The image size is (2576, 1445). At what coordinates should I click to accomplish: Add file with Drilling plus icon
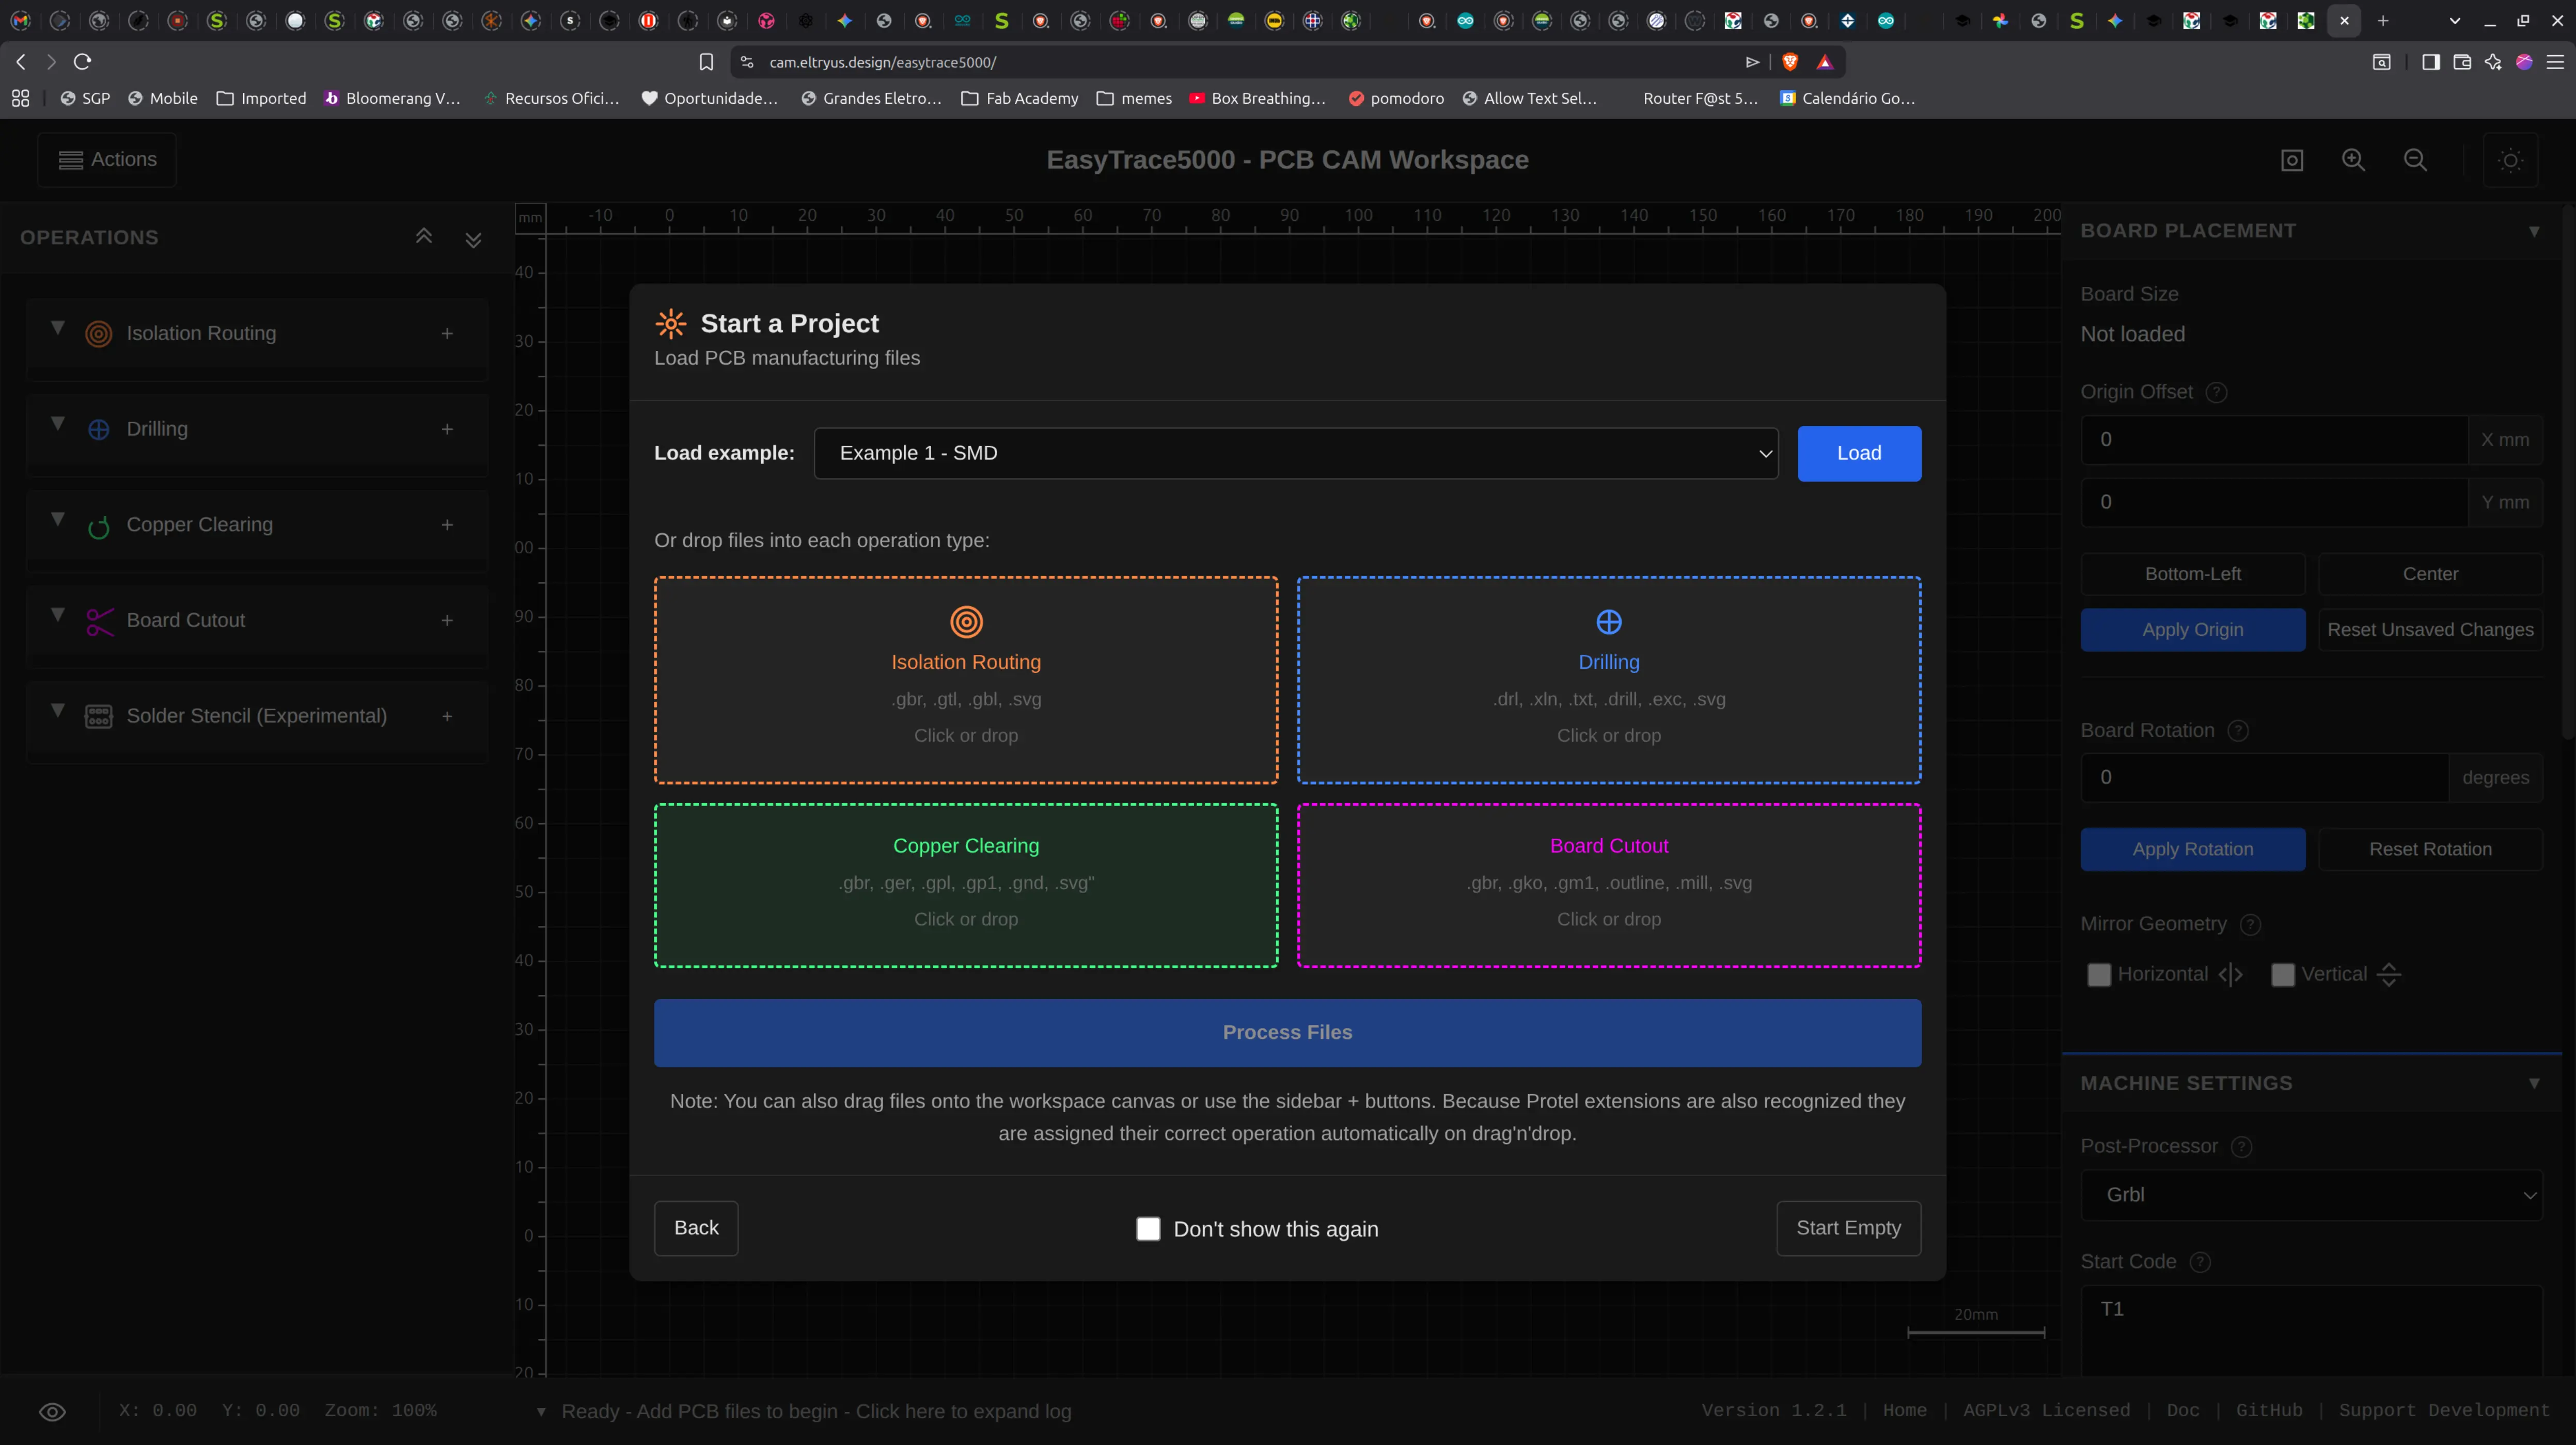pyautogui.click(x=447, y=429)
